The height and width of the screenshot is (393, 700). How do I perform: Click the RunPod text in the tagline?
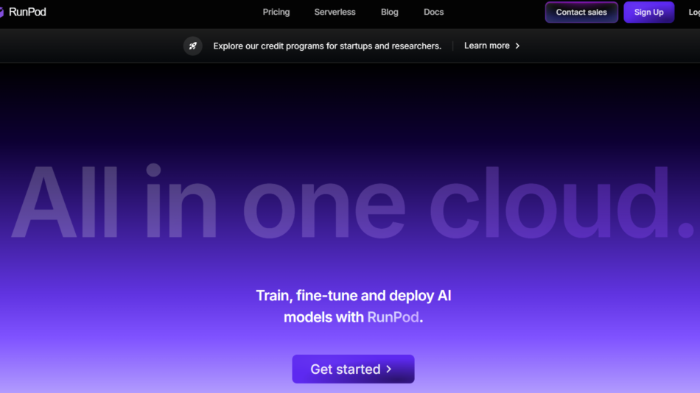(393, 317)
